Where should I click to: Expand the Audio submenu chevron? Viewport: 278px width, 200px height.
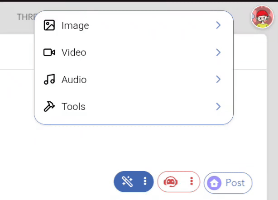(218, 79)
